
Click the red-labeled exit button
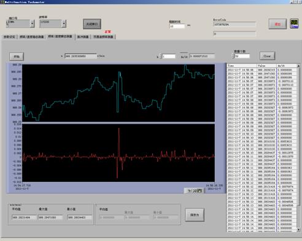click(277, 24)
